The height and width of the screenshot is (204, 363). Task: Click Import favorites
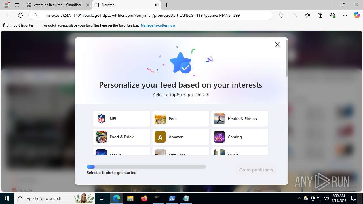pyautogui.click(x=18, y=25)
